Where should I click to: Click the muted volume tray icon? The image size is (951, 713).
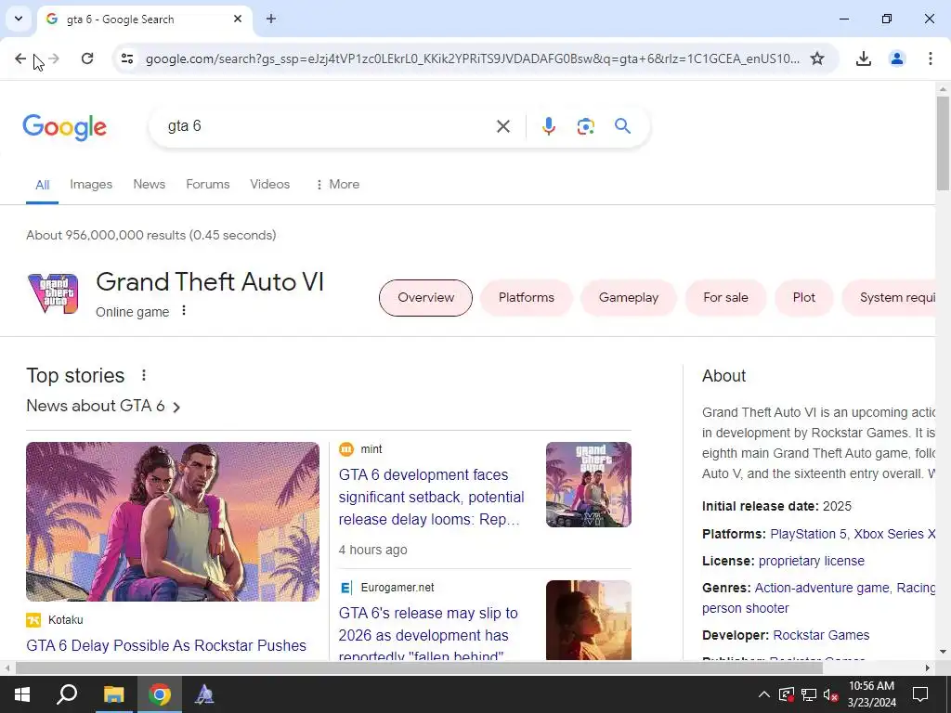tap(831, 694)
